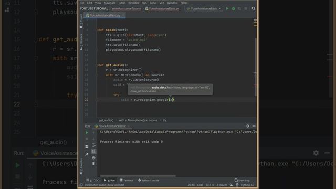The height and width of the screenshot is (189, 336).
Task: Open the TODO tool window
Action: (93, 180)
